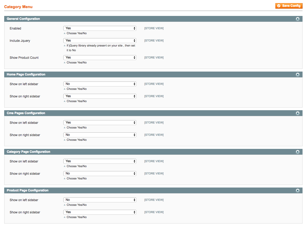307x228 pixels.
Task: Collapse the Cms Pages Configuration section
Action: (x=298, y=113)
